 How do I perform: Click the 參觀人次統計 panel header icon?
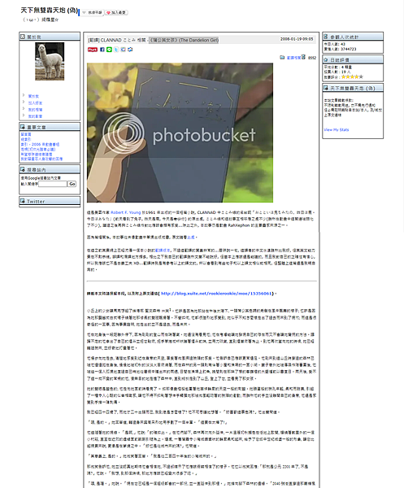326,37
